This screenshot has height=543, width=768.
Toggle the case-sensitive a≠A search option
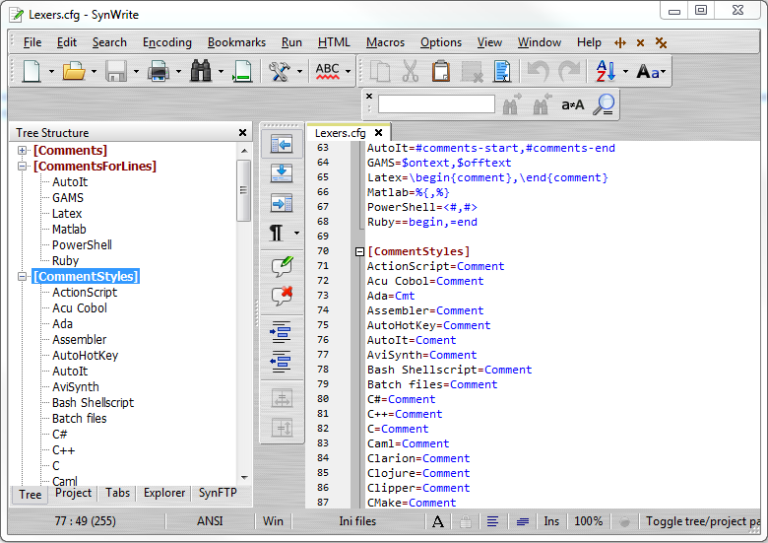[572, 104]
